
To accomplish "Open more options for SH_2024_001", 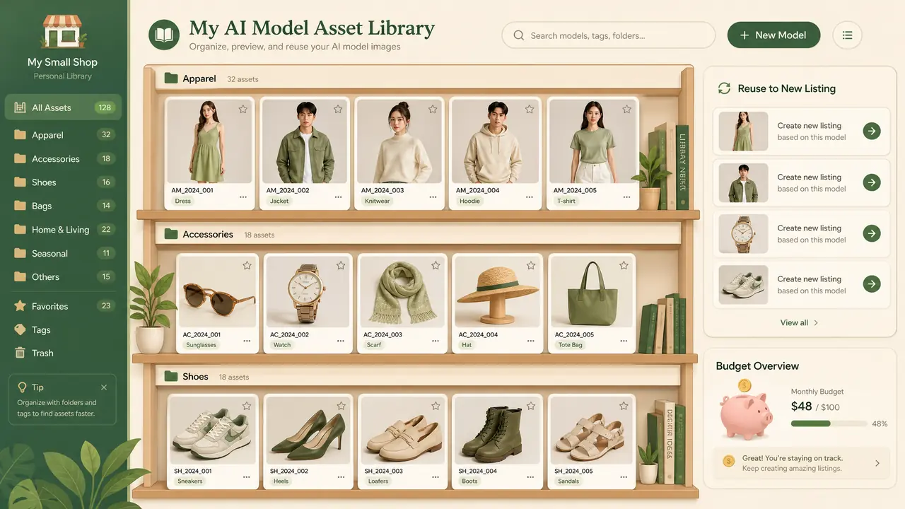I will pos(246,477).
